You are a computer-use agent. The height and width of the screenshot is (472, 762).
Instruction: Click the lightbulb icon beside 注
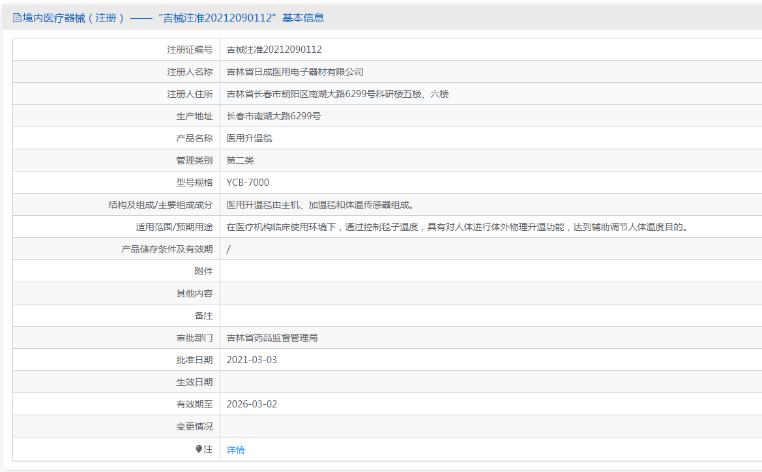(x=199, y=449)
